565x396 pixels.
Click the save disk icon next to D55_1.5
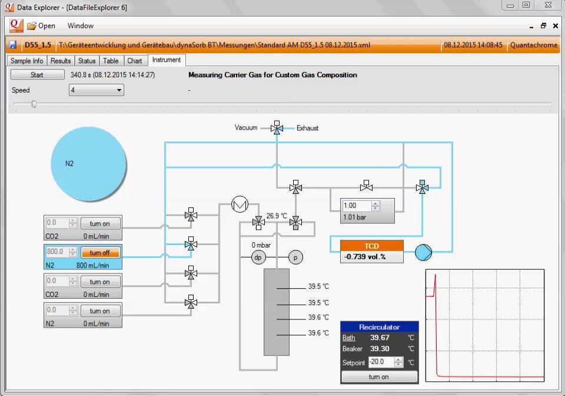click(13, 45)
